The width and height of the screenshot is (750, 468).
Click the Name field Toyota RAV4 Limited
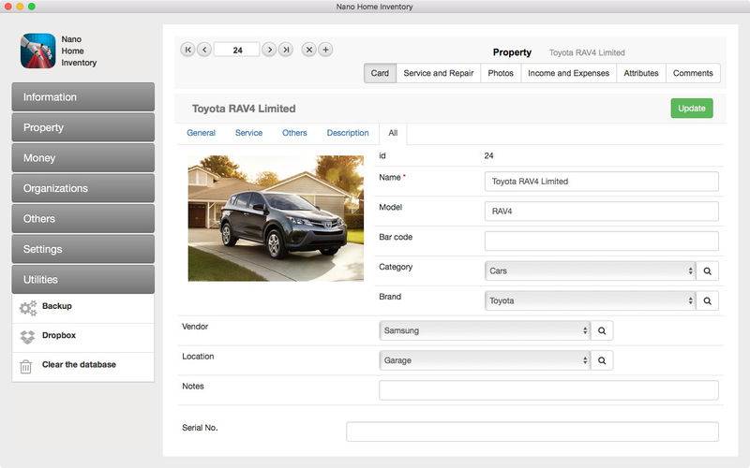click(x=601, y=182)
